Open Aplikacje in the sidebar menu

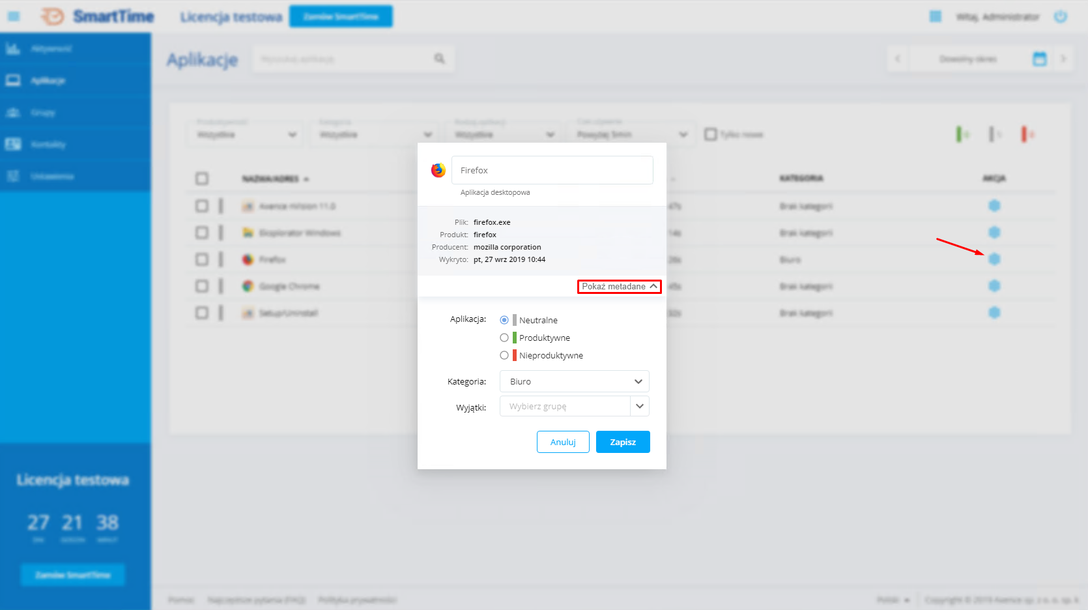coord(48,80)
